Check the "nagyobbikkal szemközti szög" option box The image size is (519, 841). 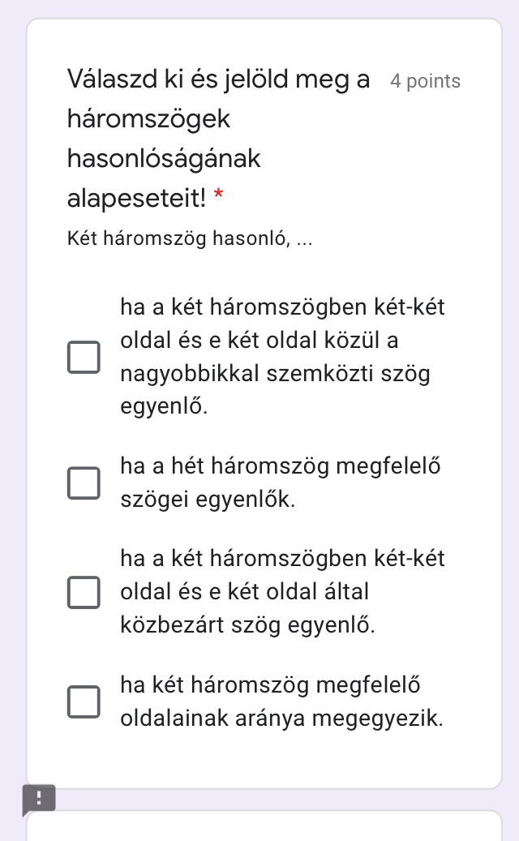(84, 357)
